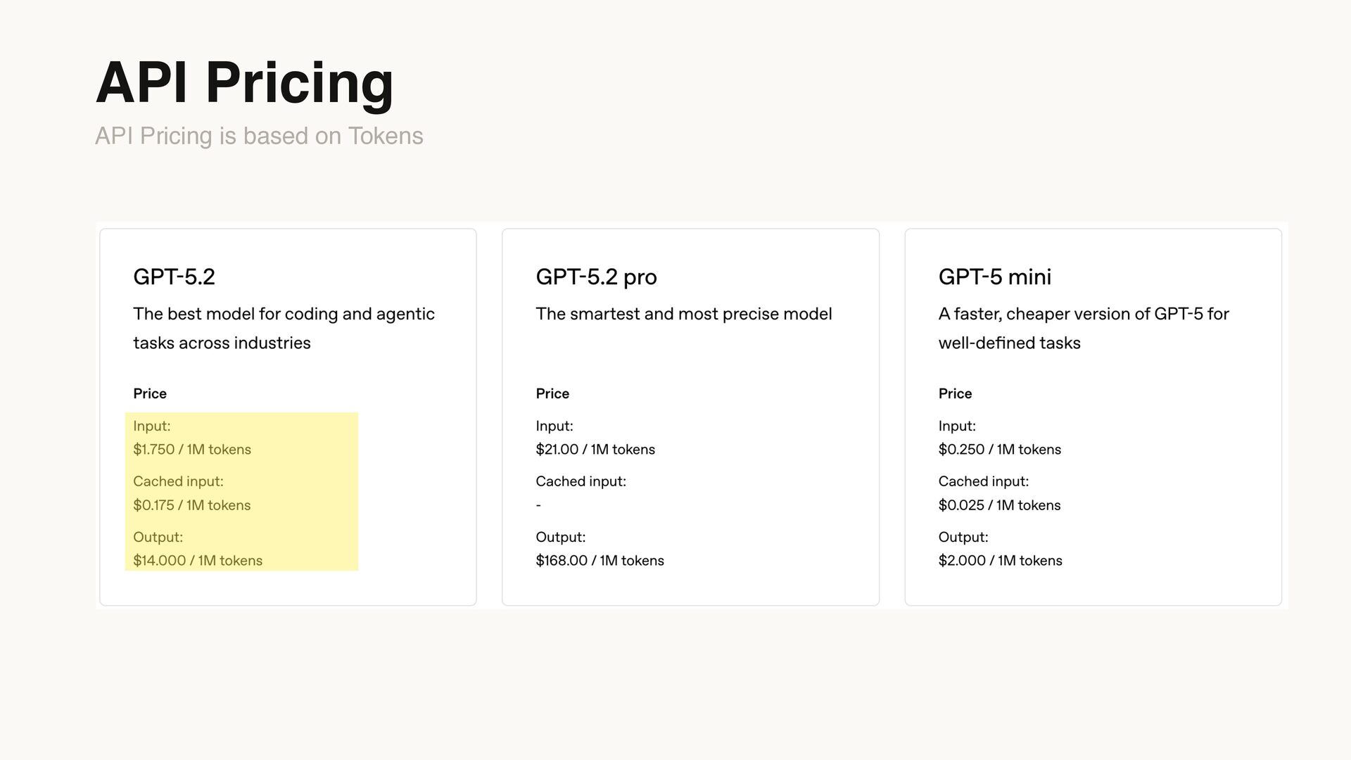The width and height of the screenshot is (1351, 760).
Task: Select the GPT-5.2 pro card heading
Action: point(596,277)
